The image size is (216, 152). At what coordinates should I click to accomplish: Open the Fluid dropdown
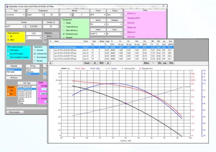(x=12, y=15)
